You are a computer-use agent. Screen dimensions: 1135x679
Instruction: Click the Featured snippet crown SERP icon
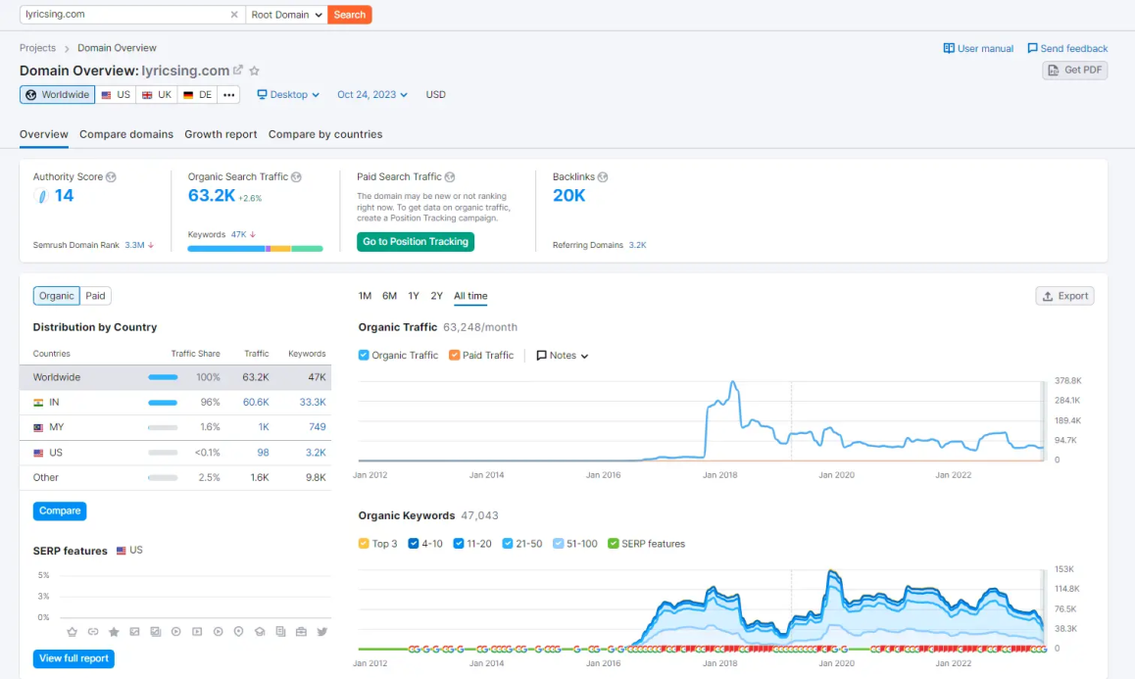click(x=72, y=632)
